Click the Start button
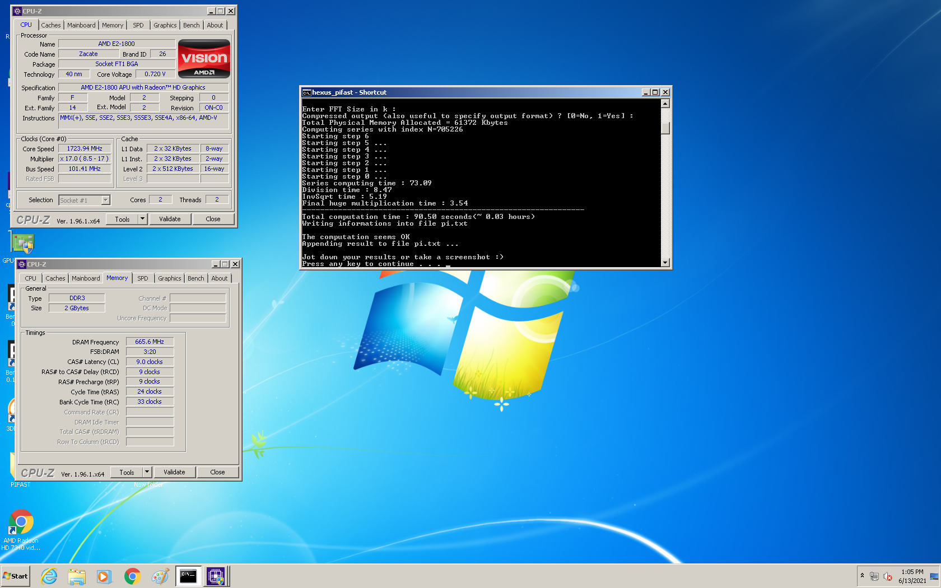This screenshot has width=941, height=588. pyautogui.click(x=16, y=576)
